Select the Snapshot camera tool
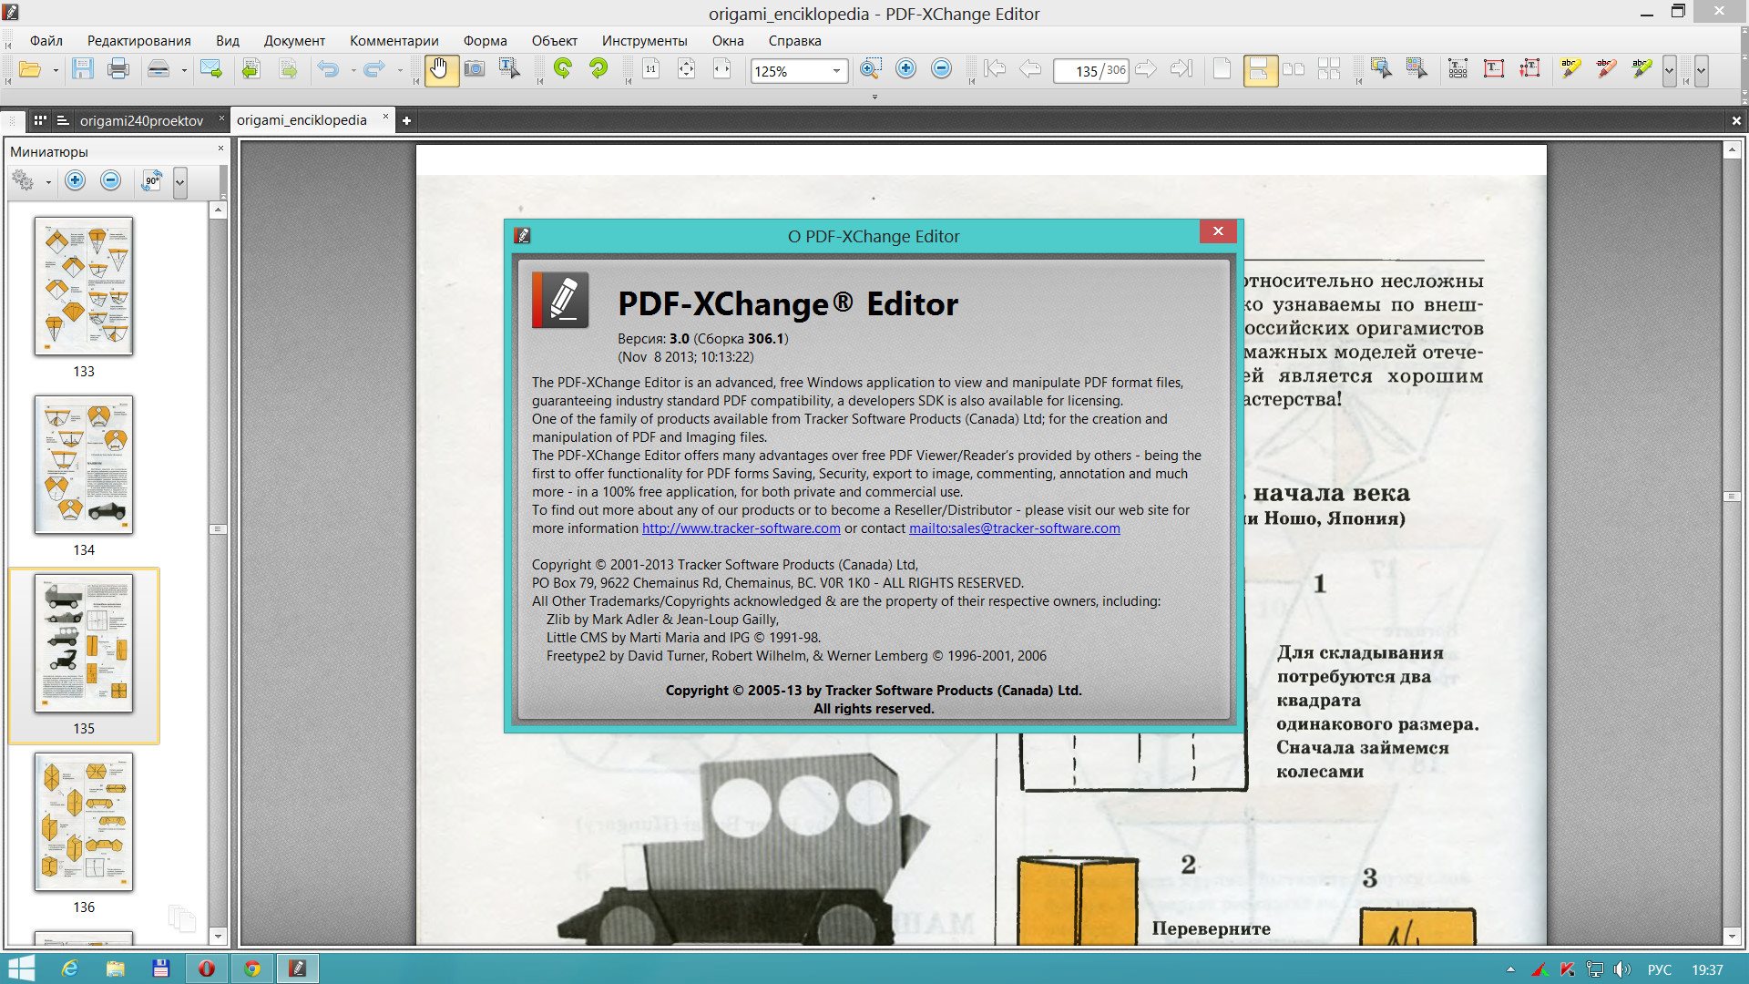The height and width of the screenshot is (984, 1749). pyautogui.click(x=475, y=70)
